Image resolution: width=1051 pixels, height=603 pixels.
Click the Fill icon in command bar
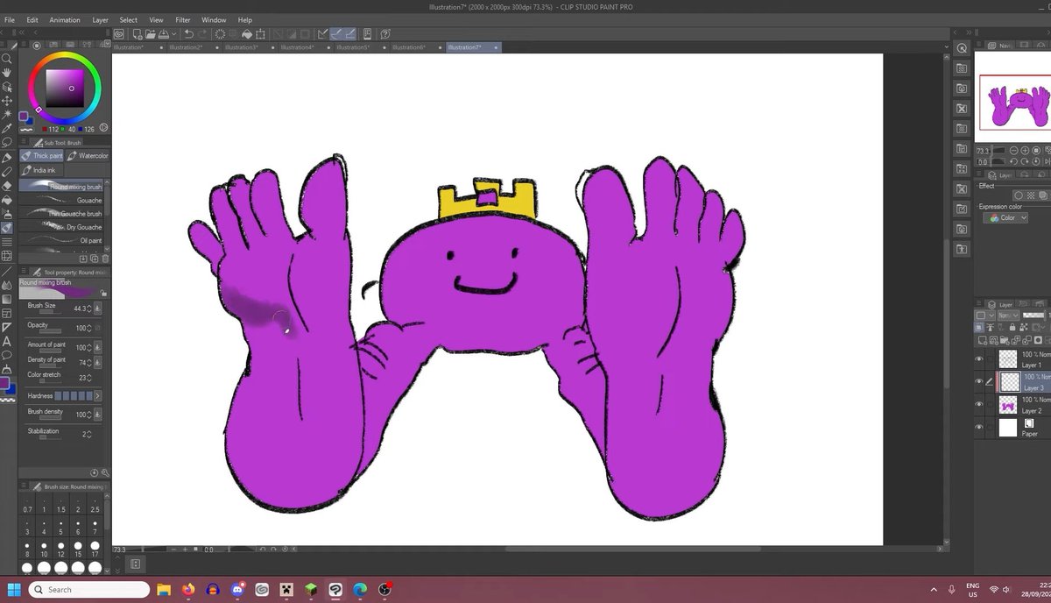tap(247, 33)
